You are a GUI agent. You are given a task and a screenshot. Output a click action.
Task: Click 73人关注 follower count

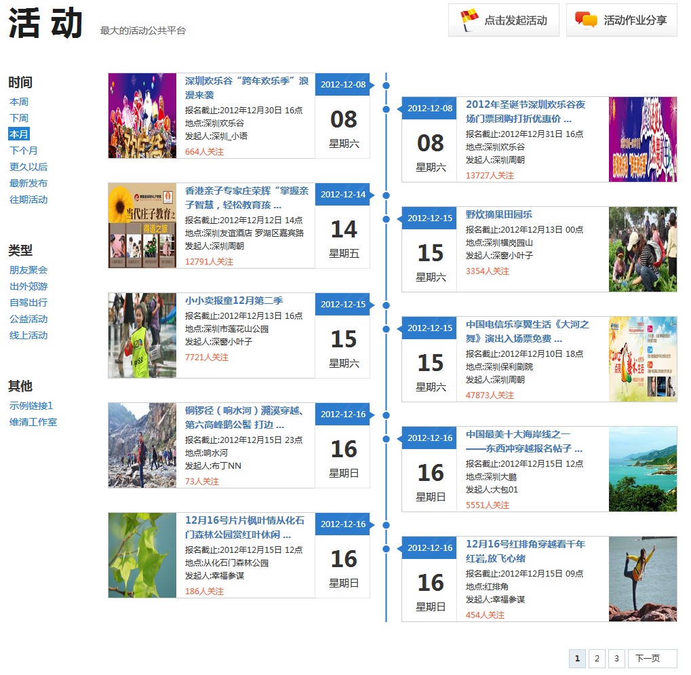coord(202,482)
